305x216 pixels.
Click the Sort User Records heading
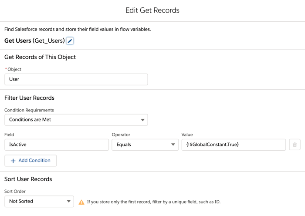pos(28,179)
